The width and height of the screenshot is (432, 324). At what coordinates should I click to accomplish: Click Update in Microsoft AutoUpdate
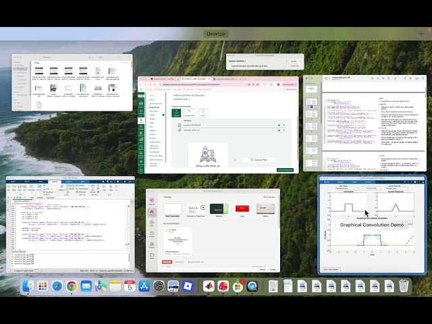294,61
